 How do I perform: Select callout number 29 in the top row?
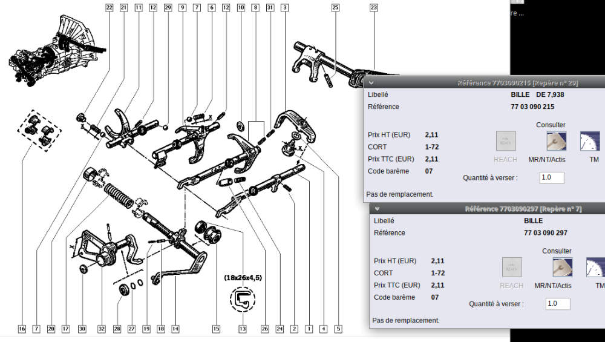click(x=168, y=8)
